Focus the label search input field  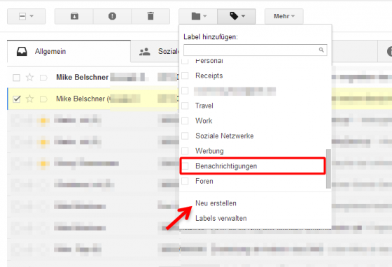(x=255, y=50)
